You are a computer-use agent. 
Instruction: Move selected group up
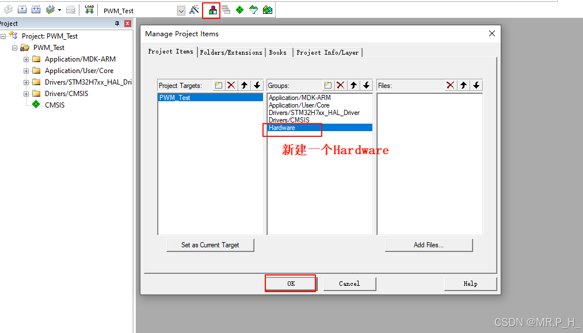coord(353,86)
